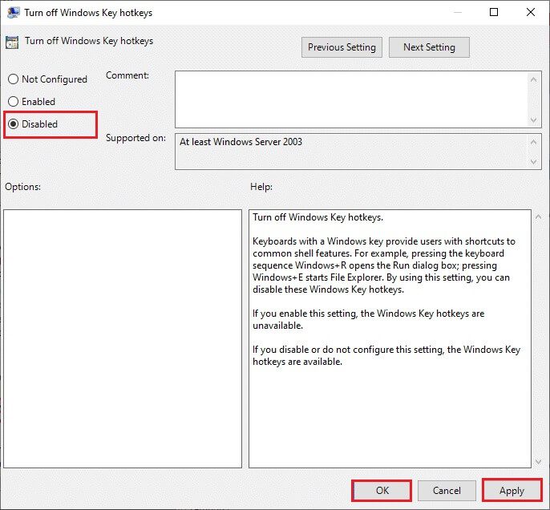The width and height of the screenshot is (550, 510).
Task: Confirm with the OK button
Action: click(x=382, y=490)
